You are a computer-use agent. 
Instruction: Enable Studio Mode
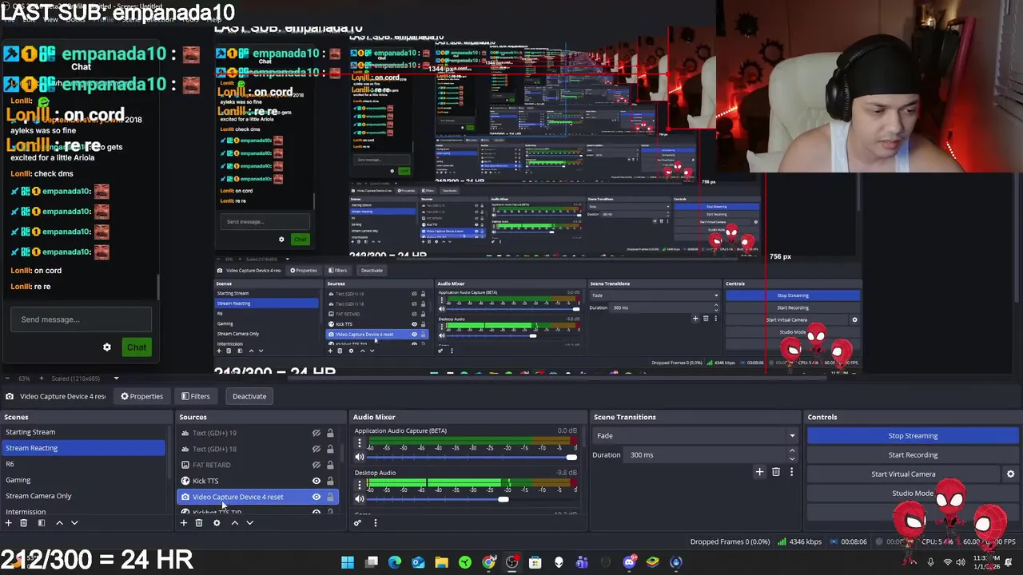[x=913, y=494]
